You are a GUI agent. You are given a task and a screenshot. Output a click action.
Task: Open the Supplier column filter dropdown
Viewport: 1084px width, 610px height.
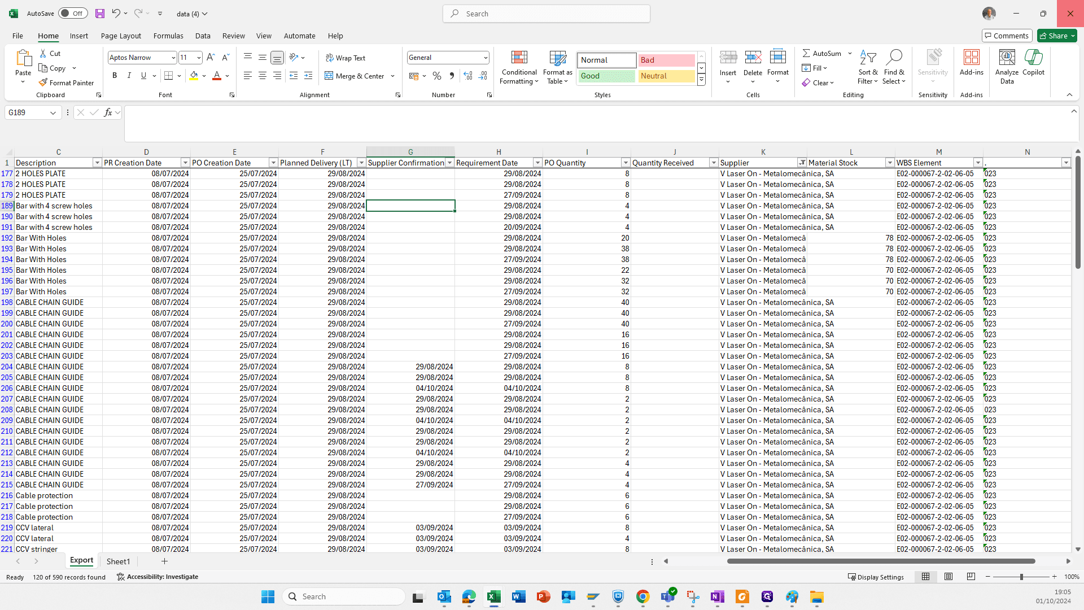coord(802,163)
